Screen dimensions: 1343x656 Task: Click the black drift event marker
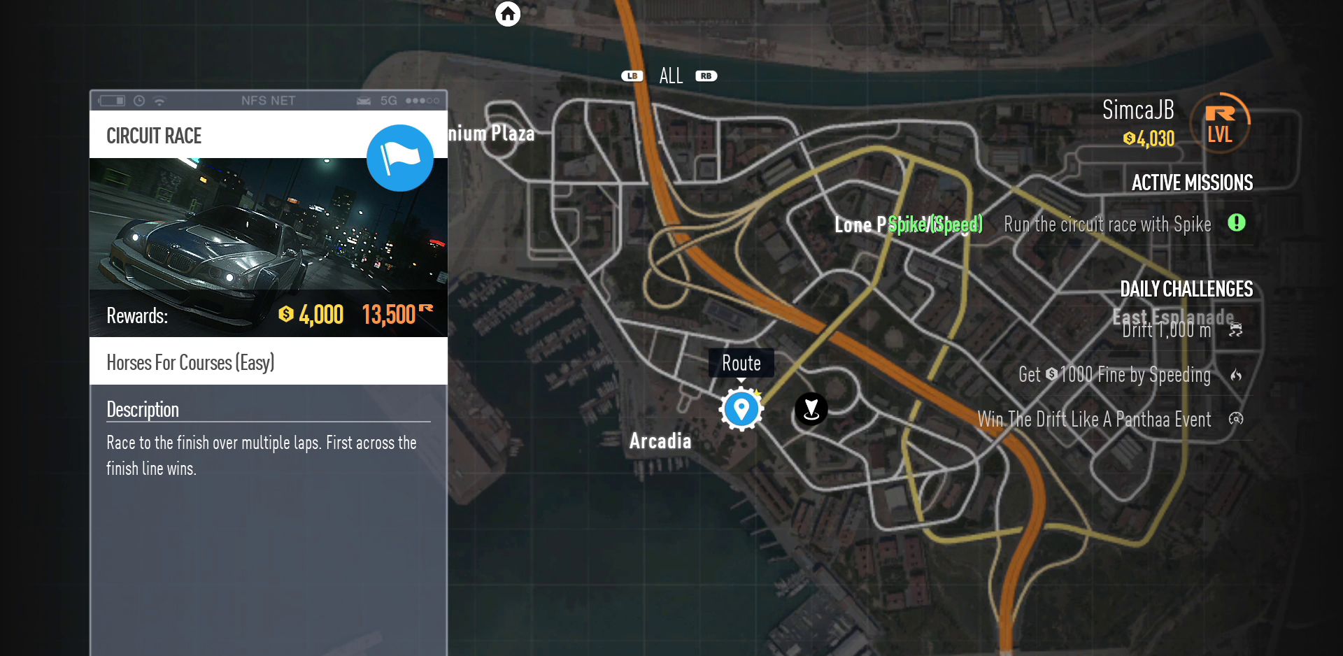[x=811, y=409]
